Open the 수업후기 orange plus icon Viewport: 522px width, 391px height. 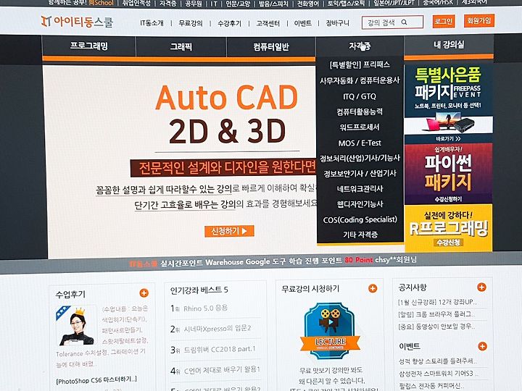pos(144,293)
